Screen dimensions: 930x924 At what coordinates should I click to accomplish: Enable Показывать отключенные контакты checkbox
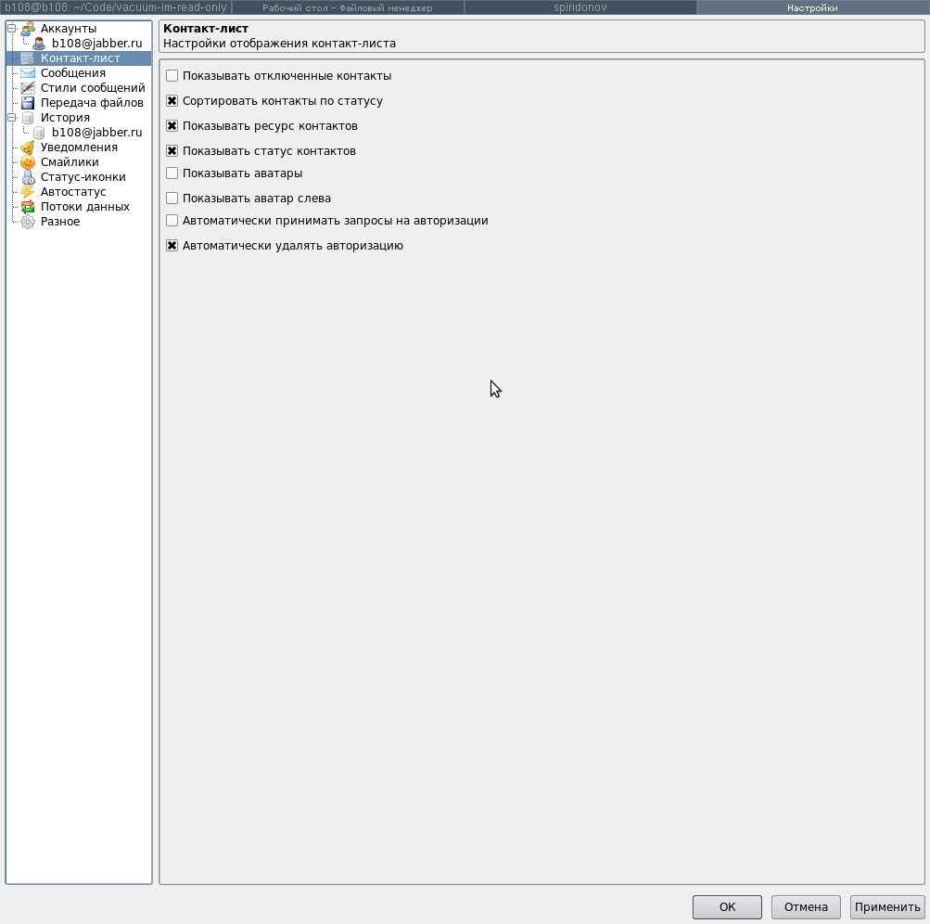pos(172,76)
